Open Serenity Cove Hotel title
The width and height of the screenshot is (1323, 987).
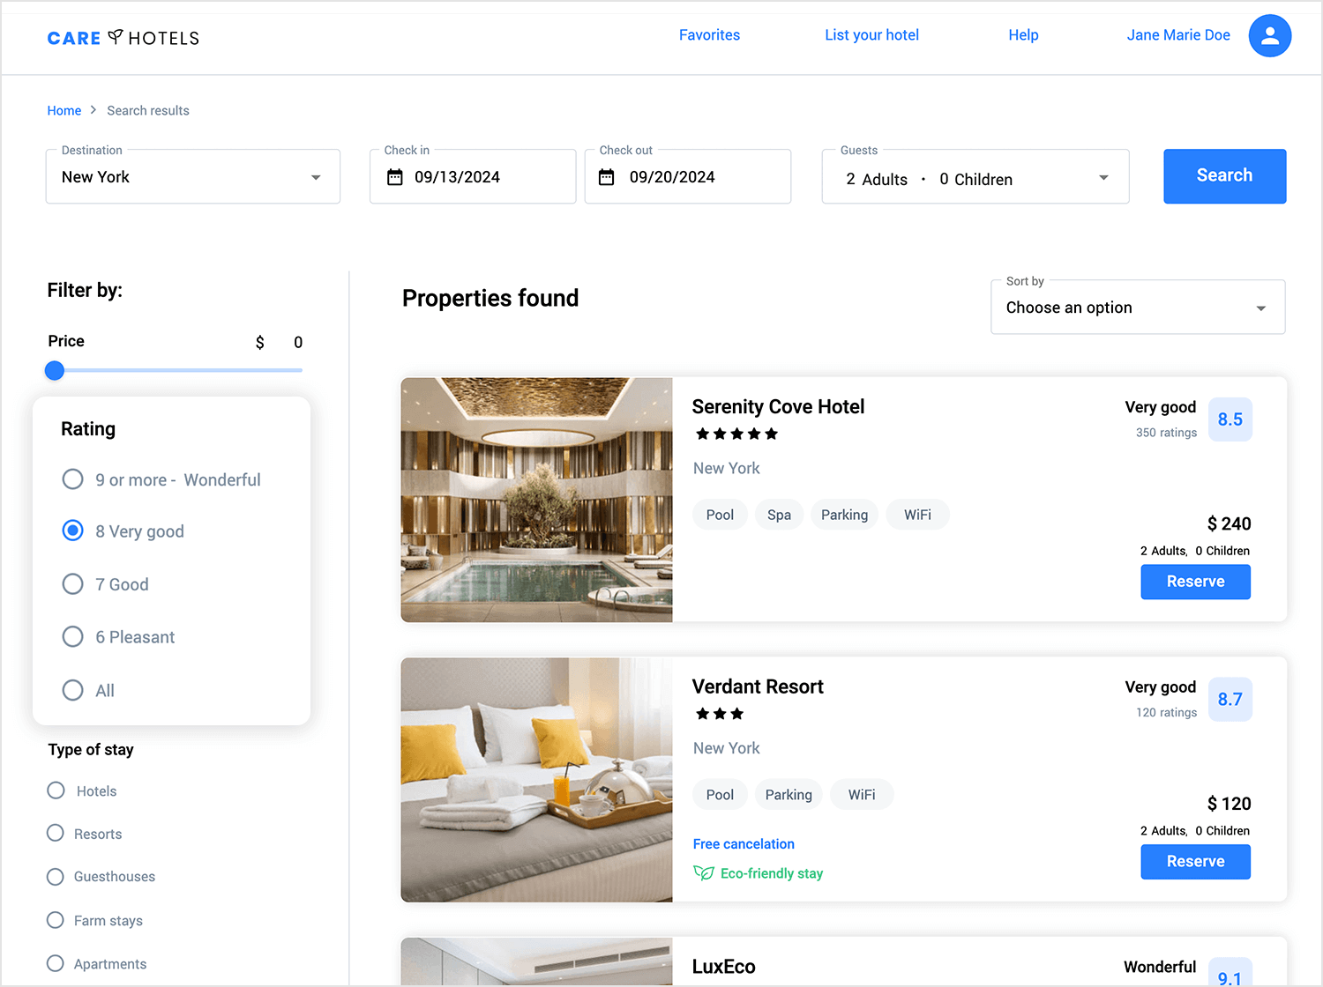coord(778,406)
